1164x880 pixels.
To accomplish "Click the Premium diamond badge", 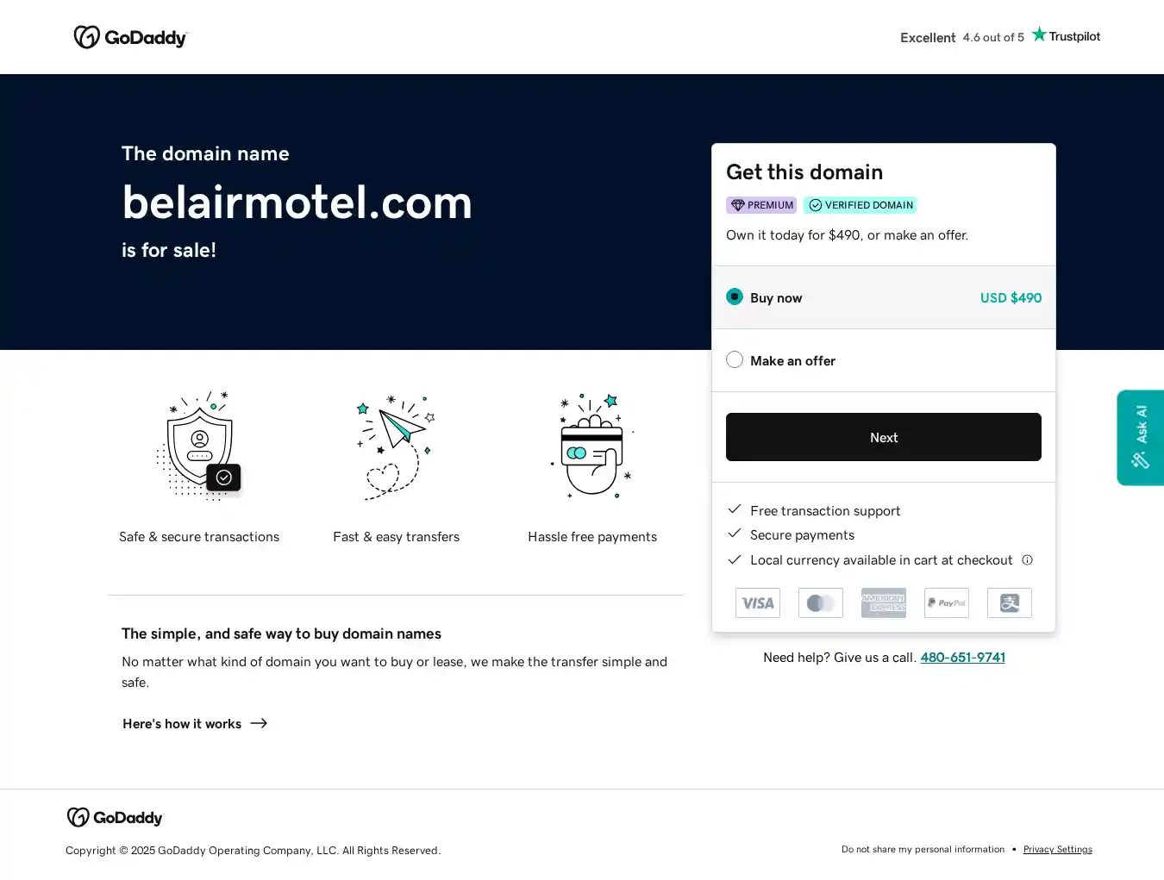I will (x=761, y=205).
